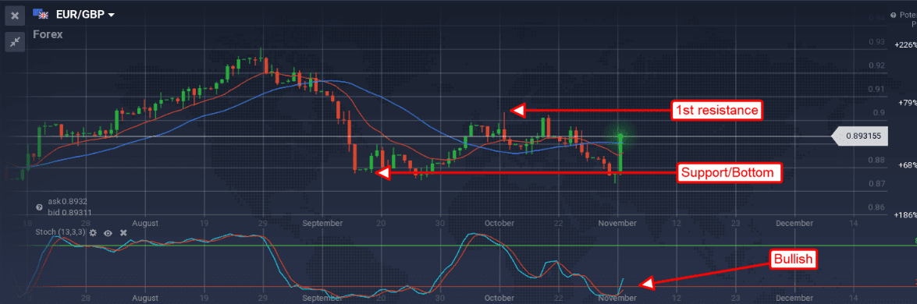The width and height of the screenshot is (917, 304).
Task: Click the 0.92 price axis label
Action: (x=876, y=65)
